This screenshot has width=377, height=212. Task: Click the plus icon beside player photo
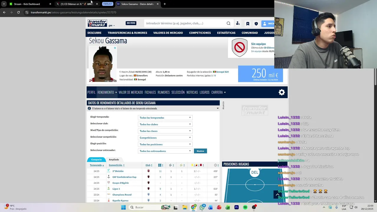(115, 48)
